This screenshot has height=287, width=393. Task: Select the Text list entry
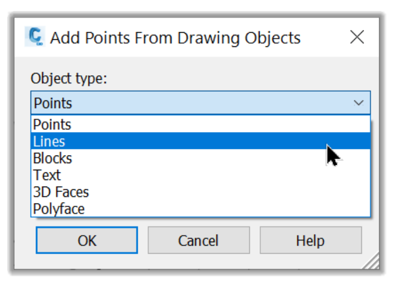(x=201, y=175)
